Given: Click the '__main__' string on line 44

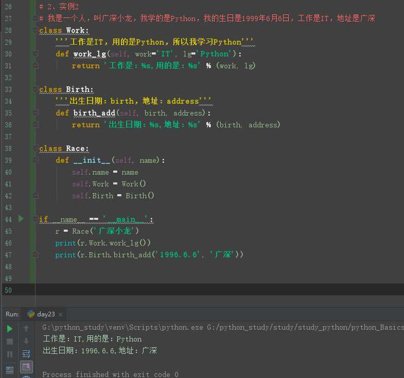Looking at the screenshot, I should (x=126, y=219).
